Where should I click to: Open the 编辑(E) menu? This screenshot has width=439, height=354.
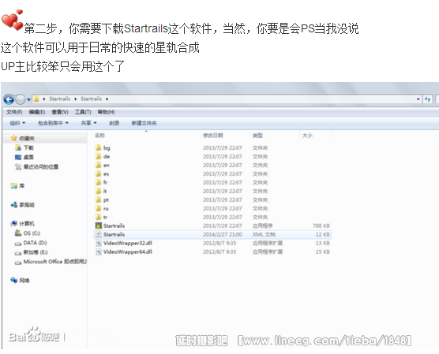click(37, 112)
